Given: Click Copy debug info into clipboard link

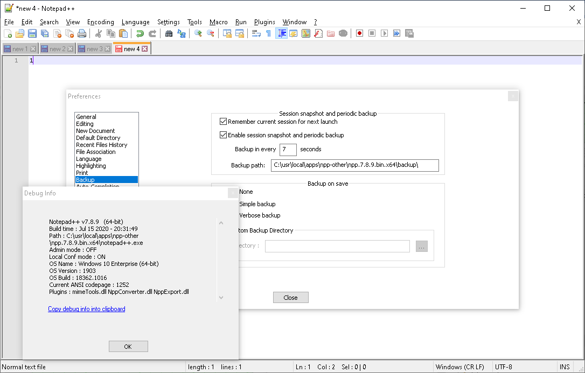Looking at the screenshot, I should 87,309.
